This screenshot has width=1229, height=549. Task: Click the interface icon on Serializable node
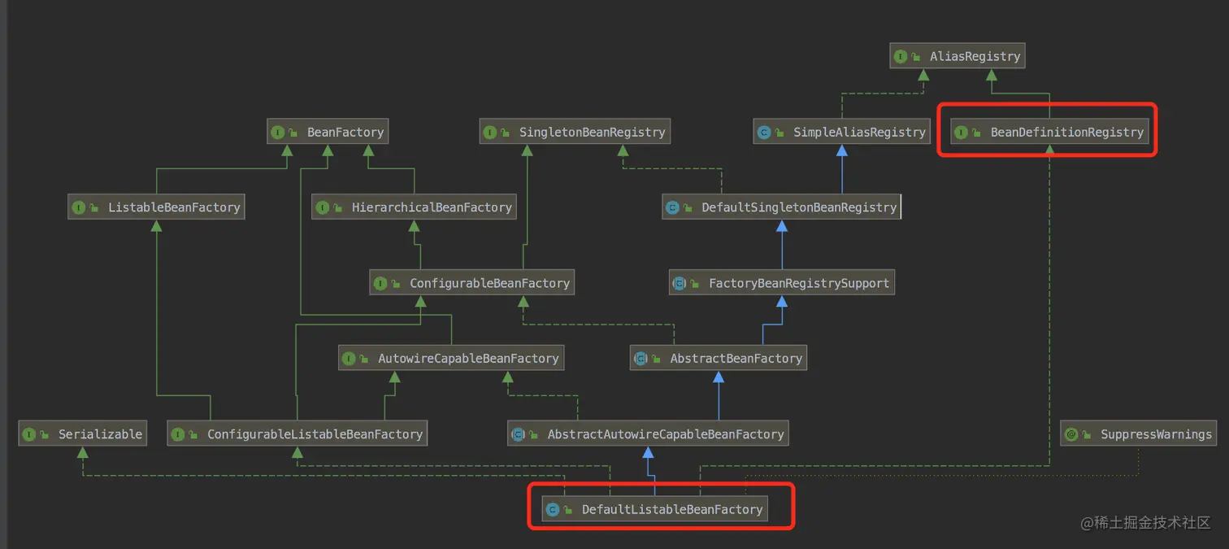tap(28, 434)
